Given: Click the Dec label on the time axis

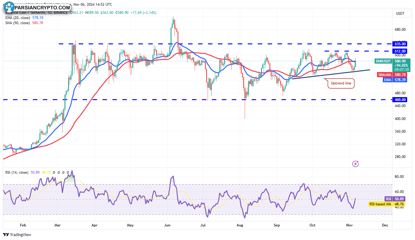Looking at the screenshot, I should click(385, 225).
